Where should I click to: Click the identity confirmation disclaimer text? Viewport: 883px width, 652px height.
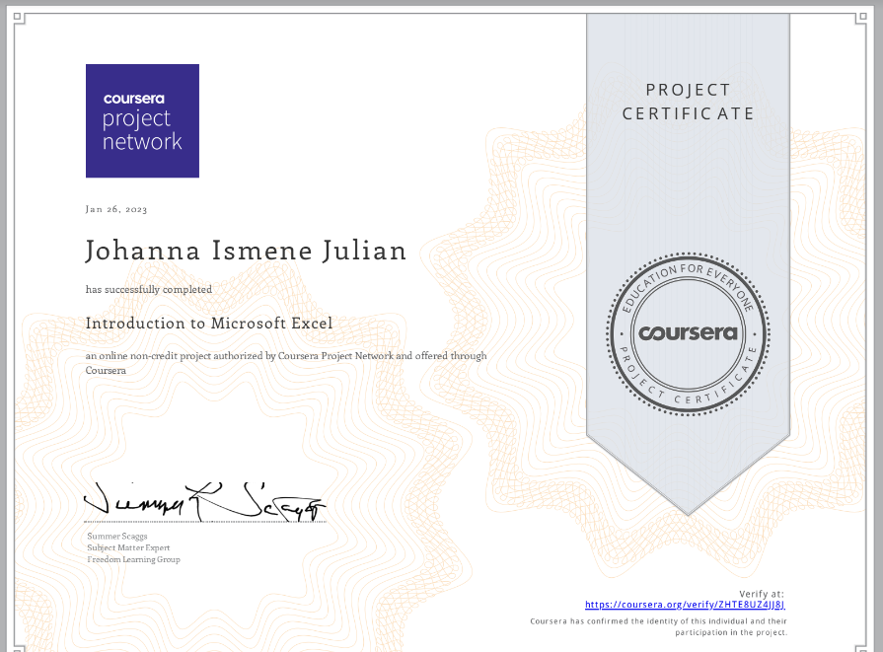658,627
